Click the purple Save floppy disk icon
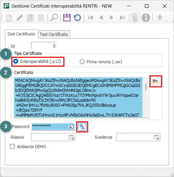174x177 pixels. point(67,17)
